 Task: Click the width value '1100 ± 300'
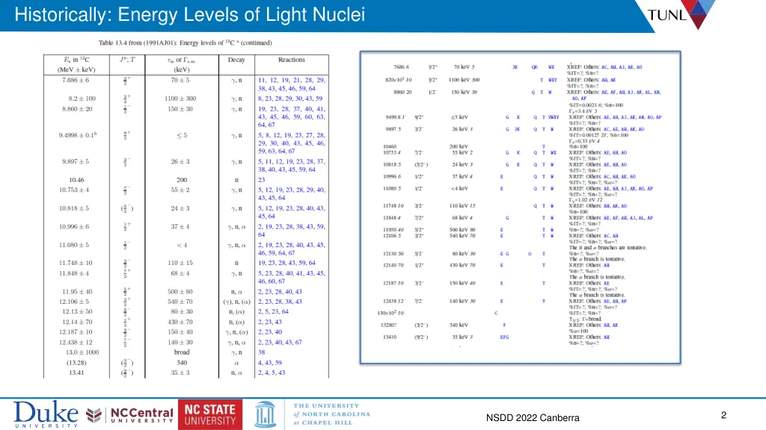tap(180, 99)
